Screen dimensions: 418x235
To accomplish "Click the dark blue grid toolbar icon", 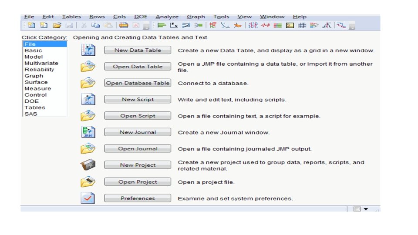I will click(x=302, y=25).
